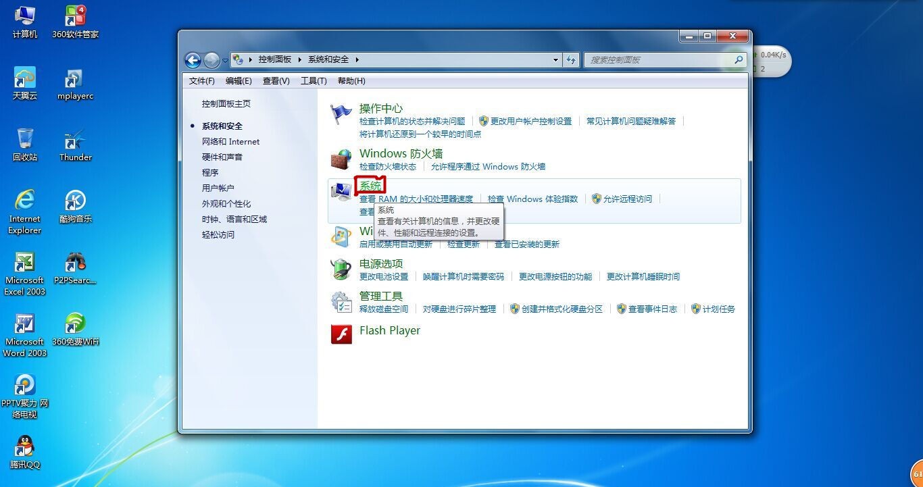Screen dimensions: 923x487
Task: Click 更改电源按钮的功能 link
Action: 555,277
